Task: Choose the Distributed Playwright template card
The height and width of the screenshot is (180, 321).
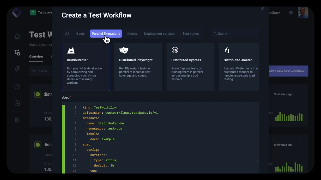Action: 138,67
